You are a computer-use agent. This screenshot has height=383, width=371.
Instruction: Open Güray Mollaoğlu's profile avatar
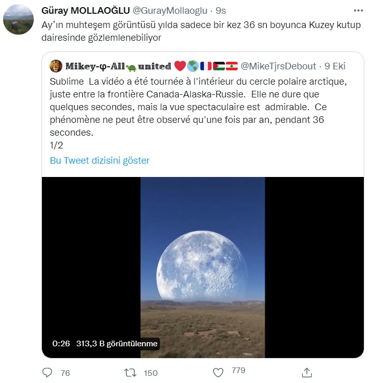click(x=18, y=19)
